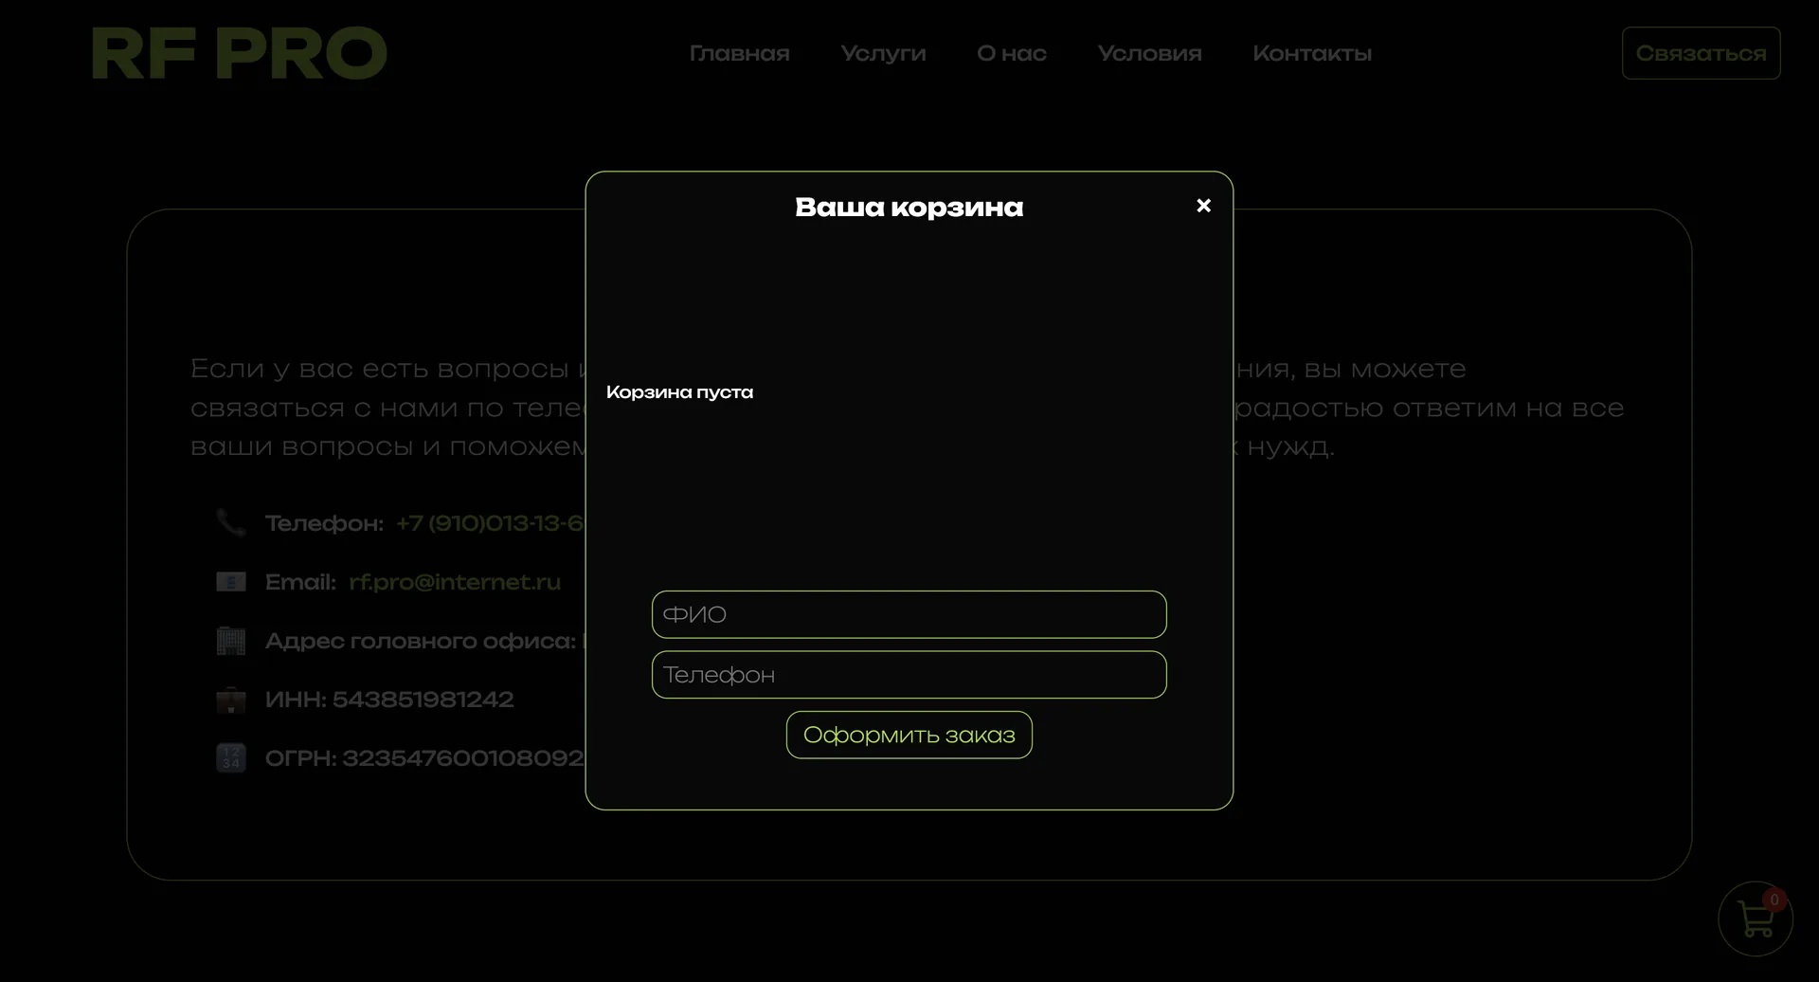Open the О нас navigation item
This screenshot has width=1819, height=982.
(x=1011, y=54)
